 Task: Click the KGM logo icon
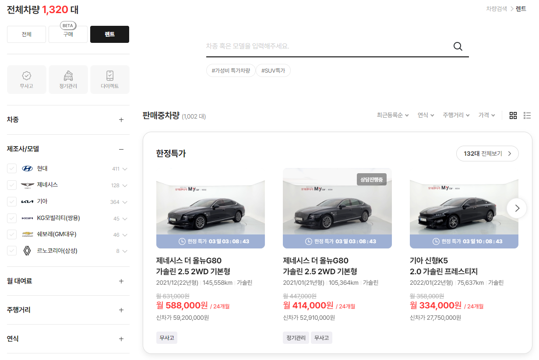click(x=27, y=218)
